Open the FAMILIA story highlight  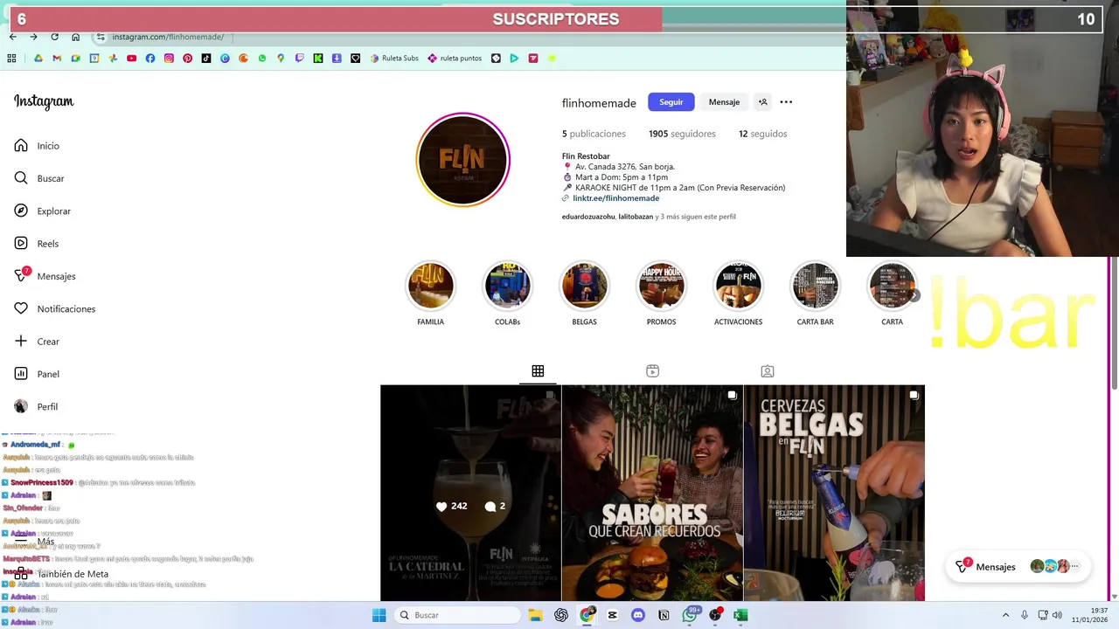(x=430, y=287)
